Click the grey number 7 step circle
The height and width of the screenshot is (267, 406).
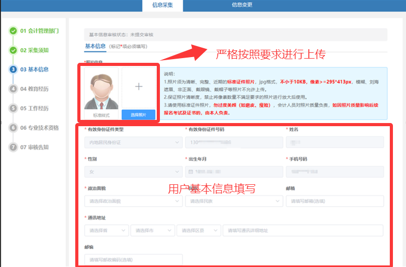coord(13,147)
